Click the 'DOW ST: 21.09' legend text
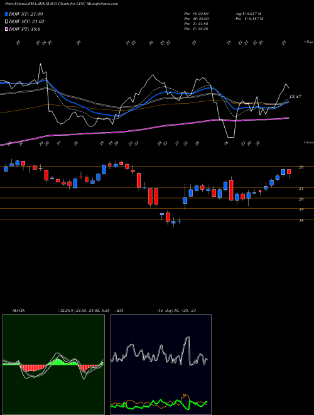 [26, 14]
